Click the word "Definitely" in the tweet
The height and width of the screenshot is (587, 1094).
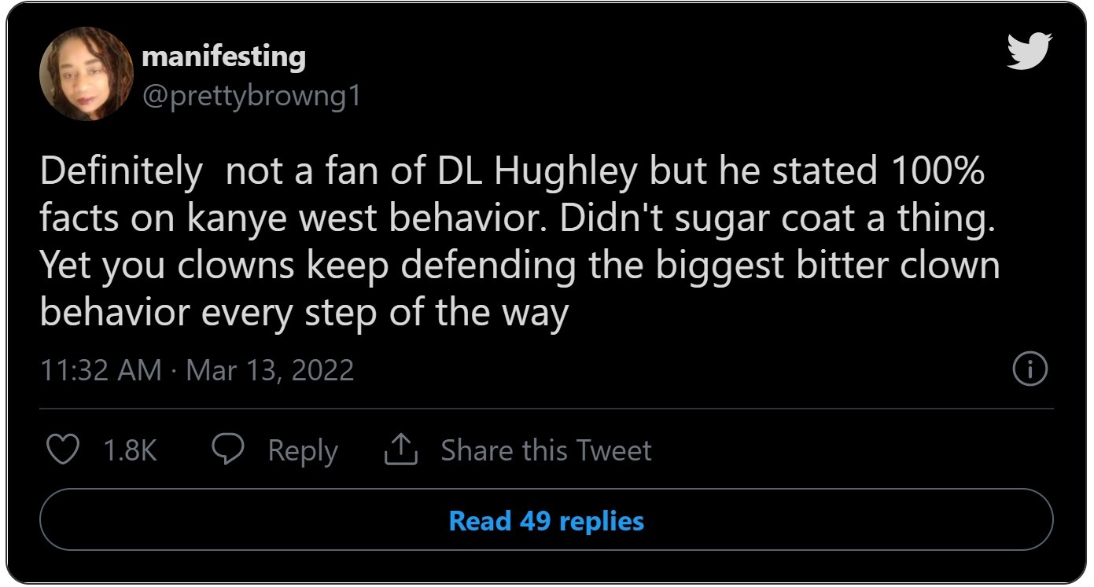click(x=120, y=172)
